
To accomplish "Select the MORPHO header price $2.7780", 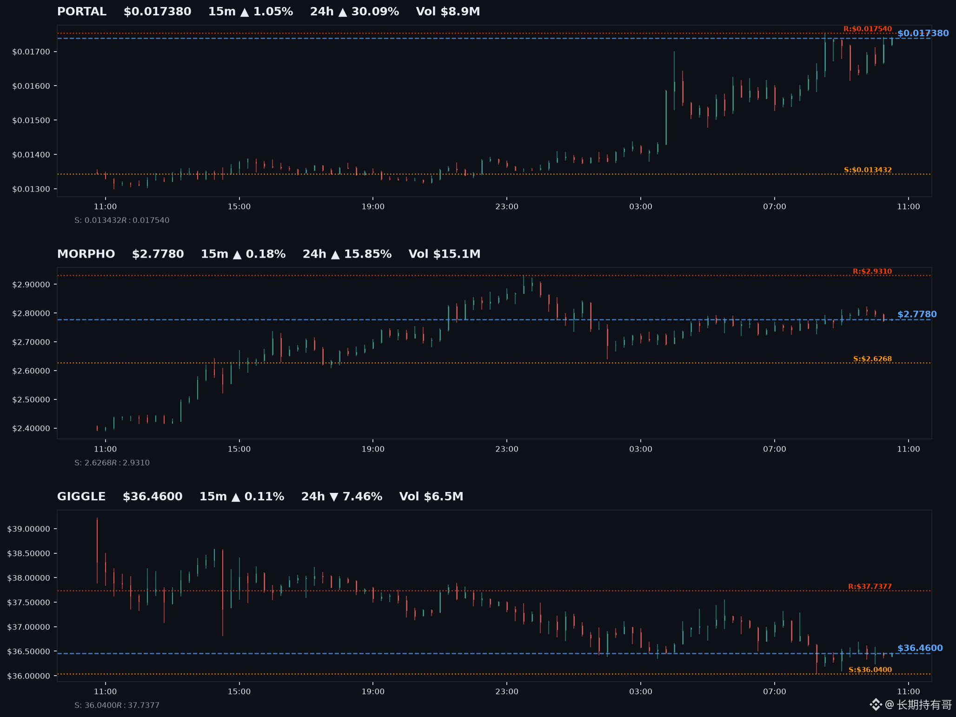I will 158,254.
